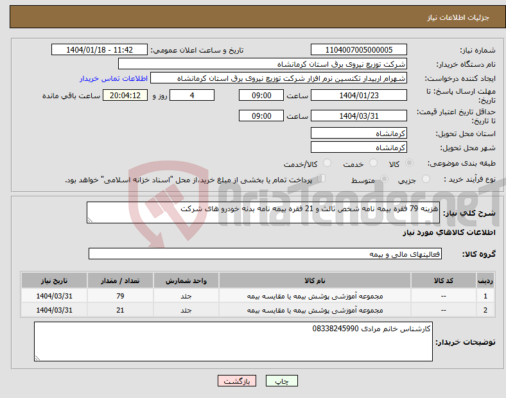Click the تعداد / مقدار column header

(x=120, y=281)
